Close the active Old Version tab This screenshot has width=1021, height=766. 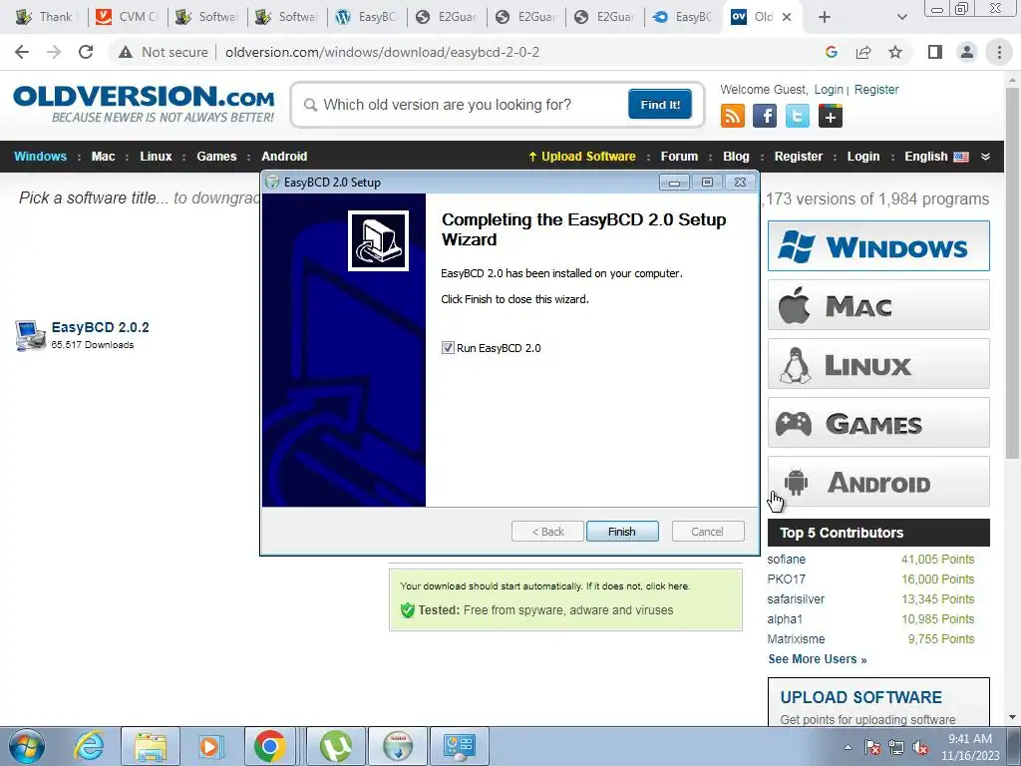pyautogui.click(x=787, y=17)
